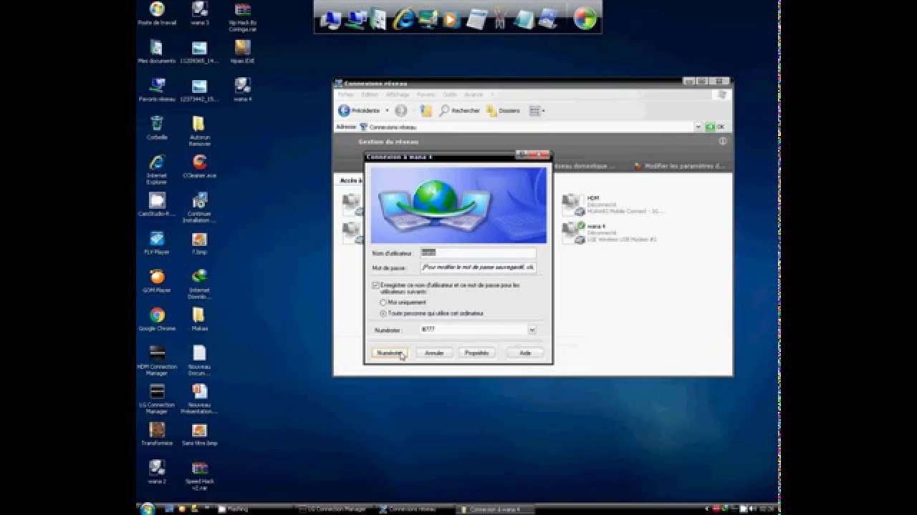
Task: Open the Affichage menu in Connexions réseau
Action: (x=398, y=94)
